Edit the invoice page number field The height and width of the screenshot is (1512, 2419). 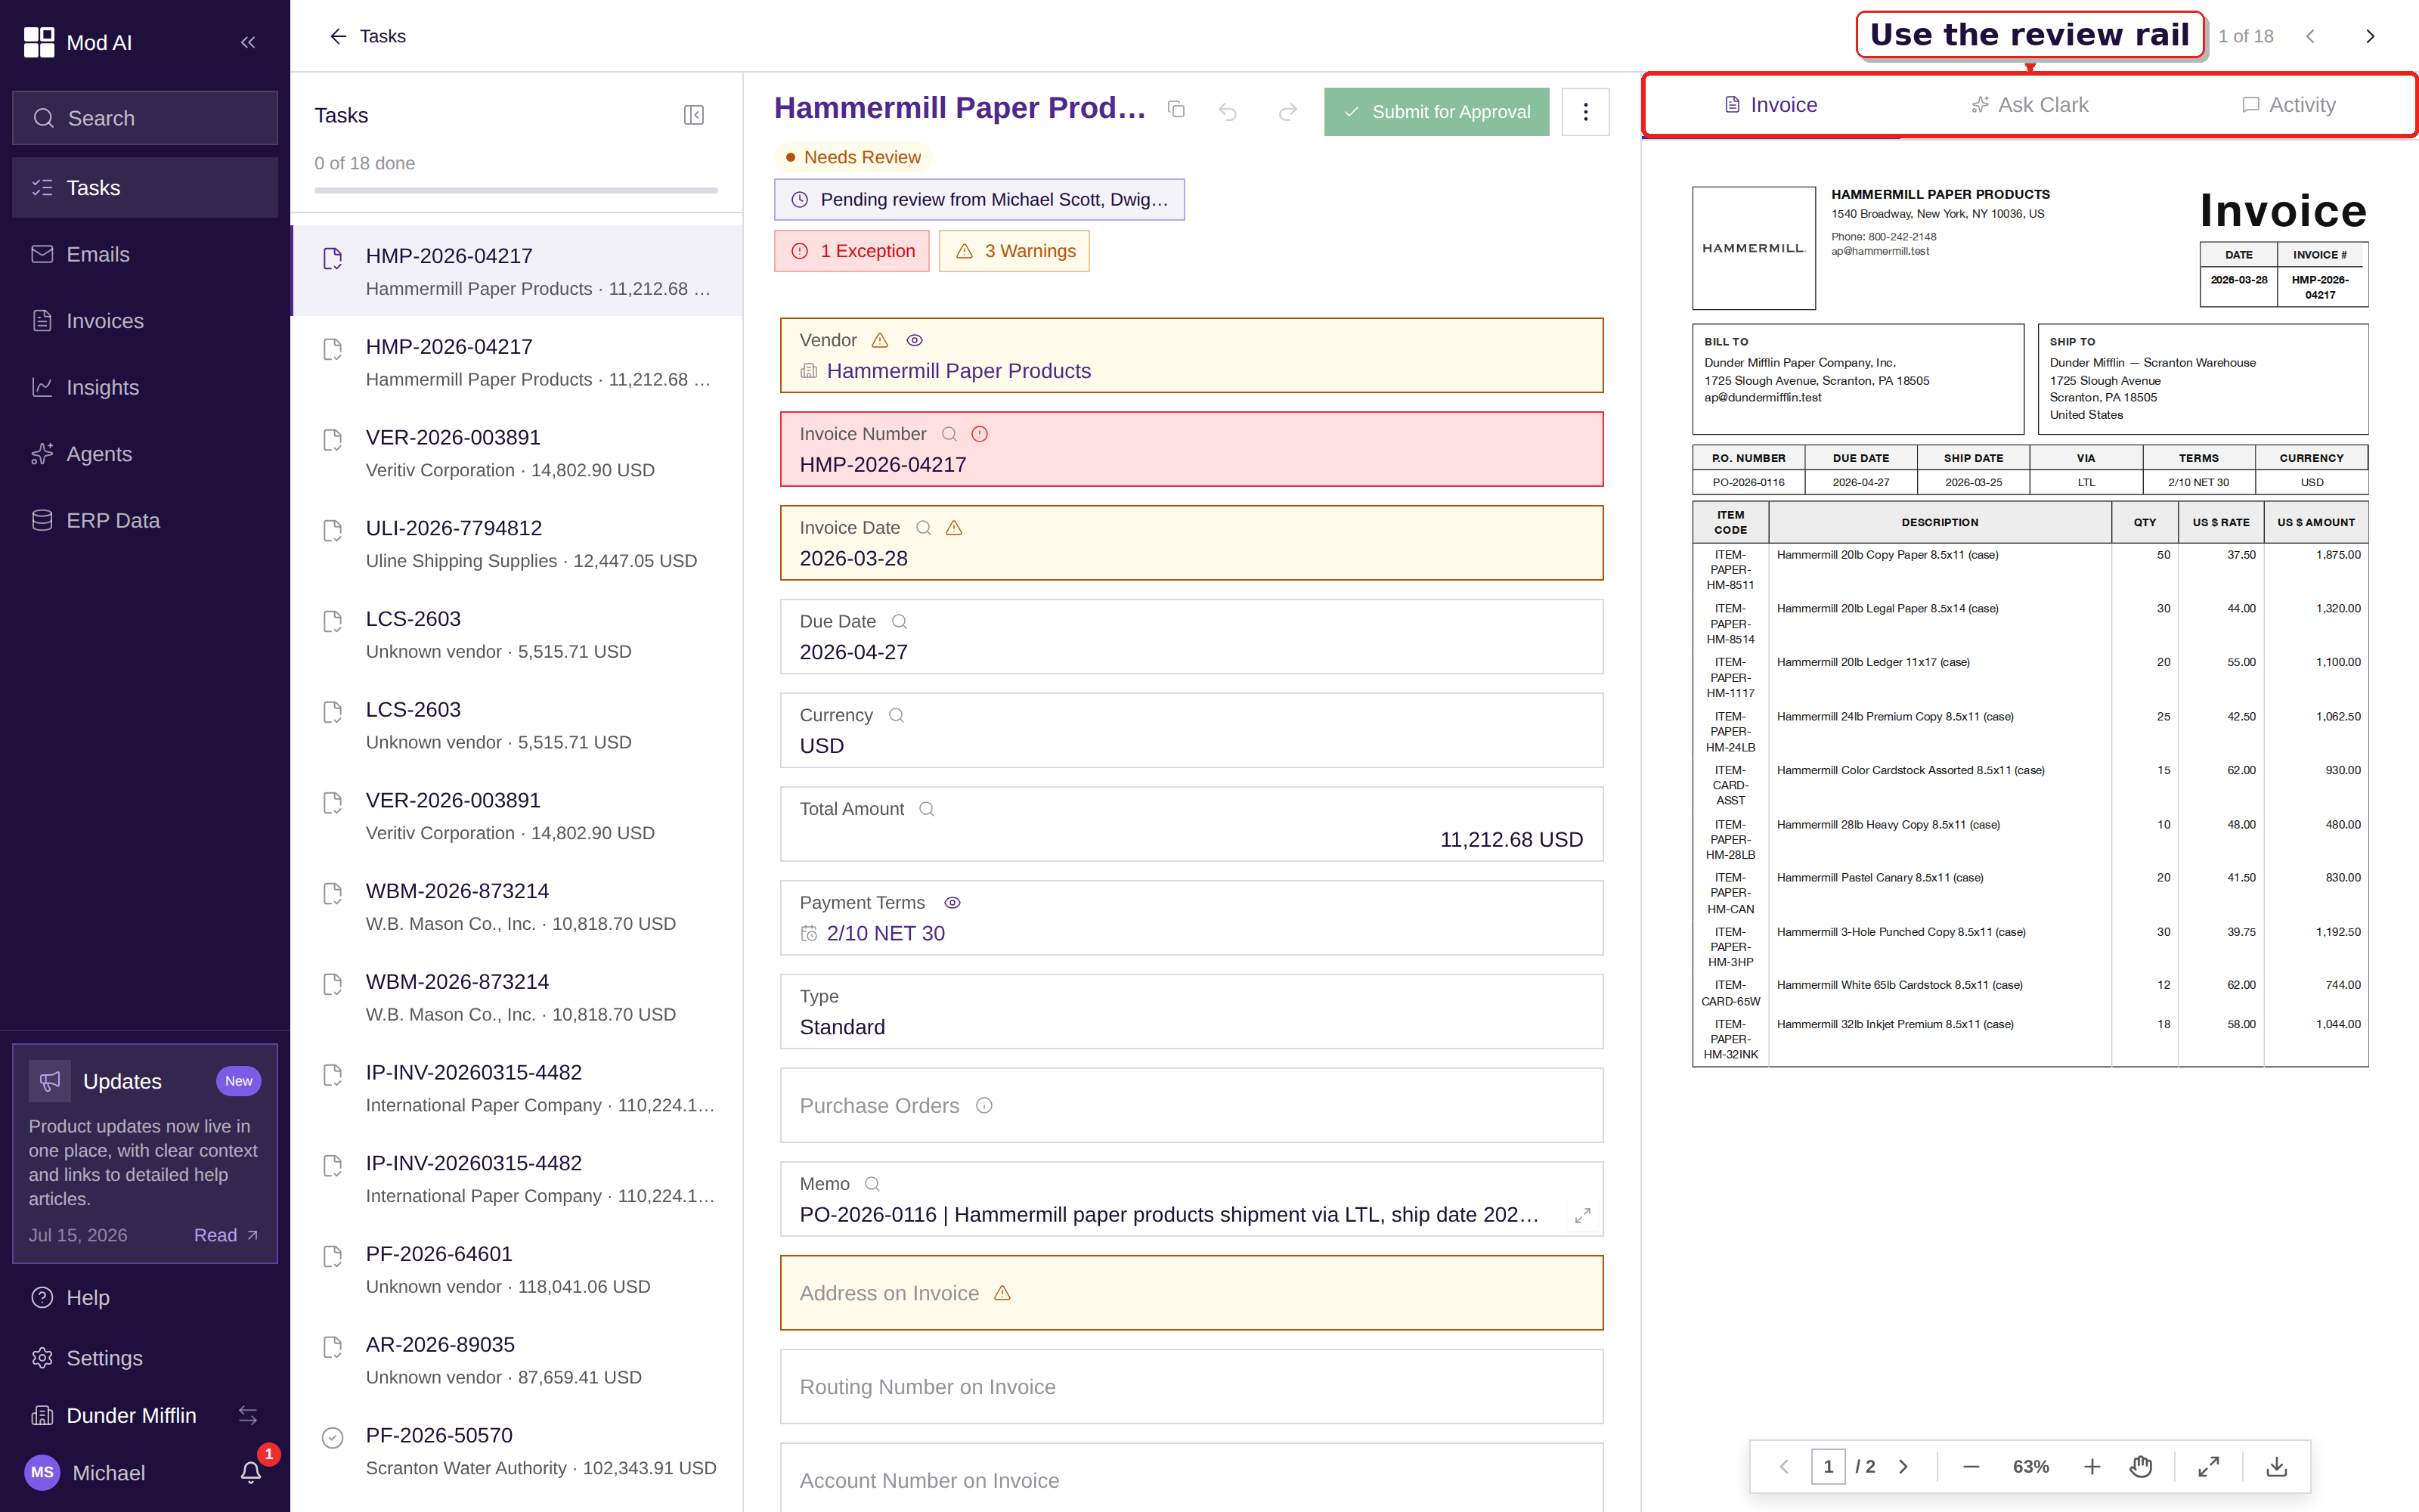pyautogui.click(x=1829, y=1466)
